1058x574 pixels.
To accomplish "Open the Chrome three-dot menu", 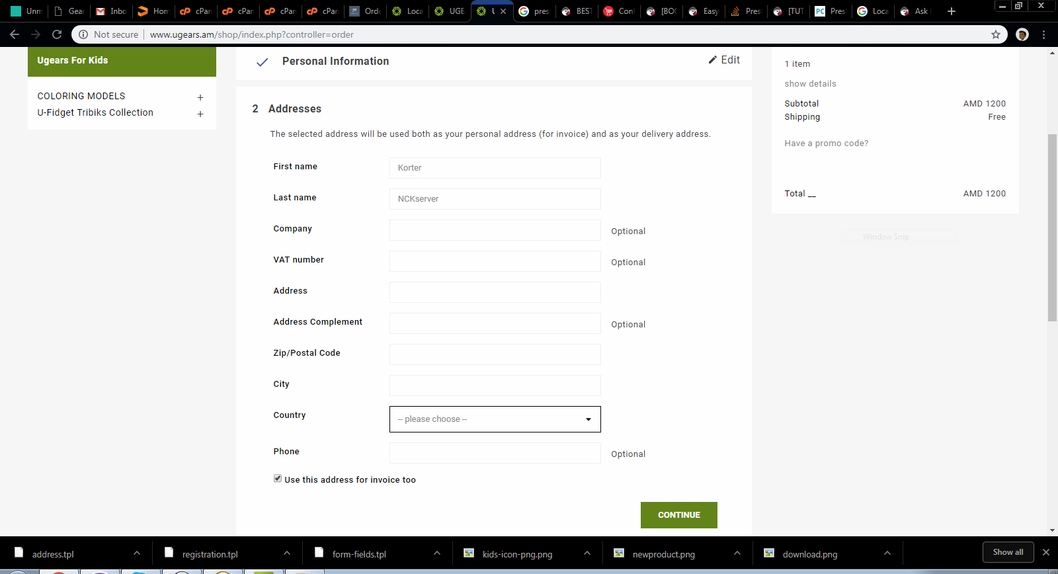I will [1044, 34].
